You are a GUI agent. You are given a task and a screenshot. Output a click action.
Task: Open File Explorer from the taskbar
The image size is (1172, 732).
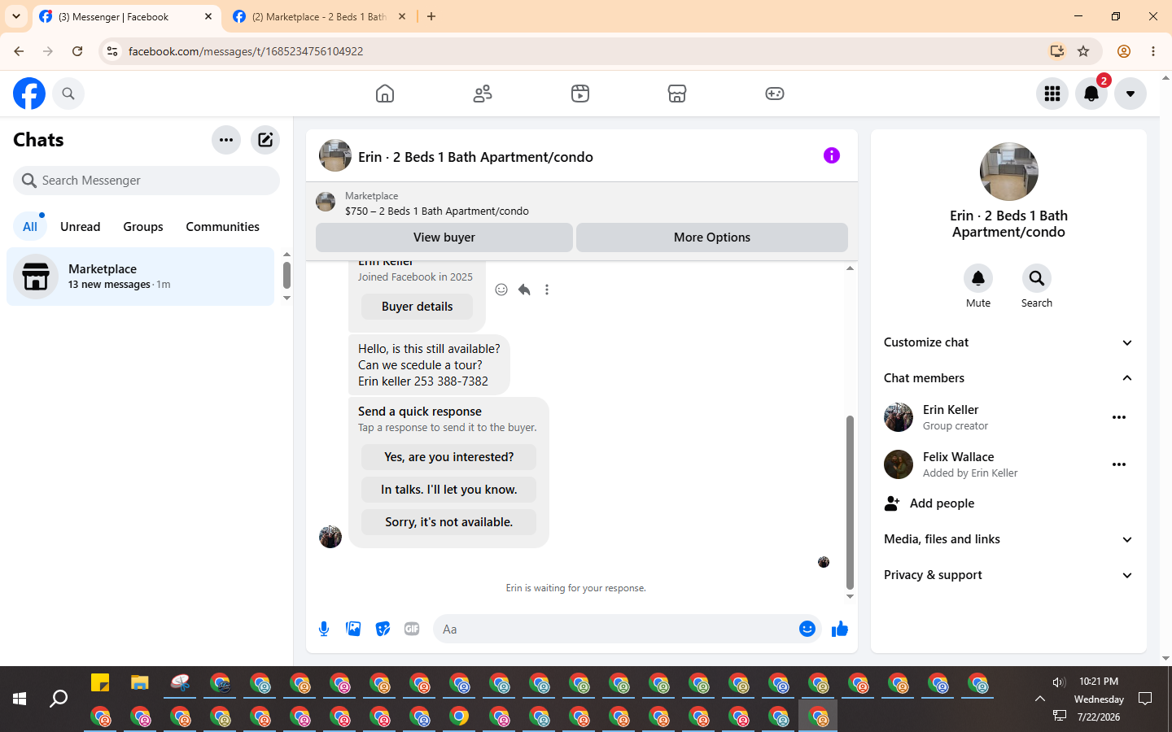point(140,683)
